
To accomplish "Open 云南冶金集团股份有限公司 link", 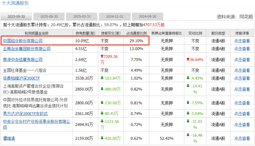I will click(x=27, y=49).
